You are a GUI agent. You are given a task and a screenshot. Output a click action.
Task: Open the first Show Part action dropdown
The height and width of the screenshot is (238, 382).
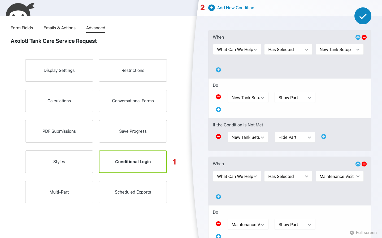pyautogui.click(x=295, y=98)
